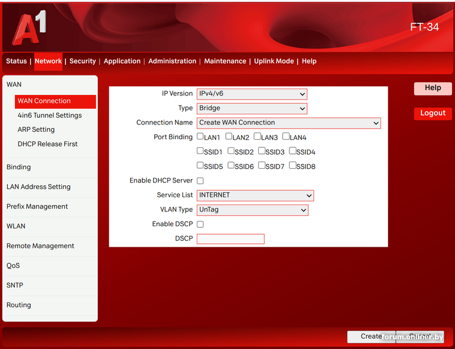Click into the DSCP input field
455x349 pixels.
(230, 239)
